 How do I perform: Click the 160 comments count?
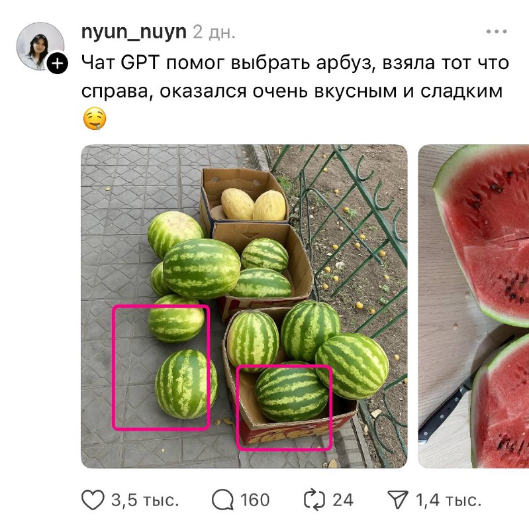click(255, 500)
